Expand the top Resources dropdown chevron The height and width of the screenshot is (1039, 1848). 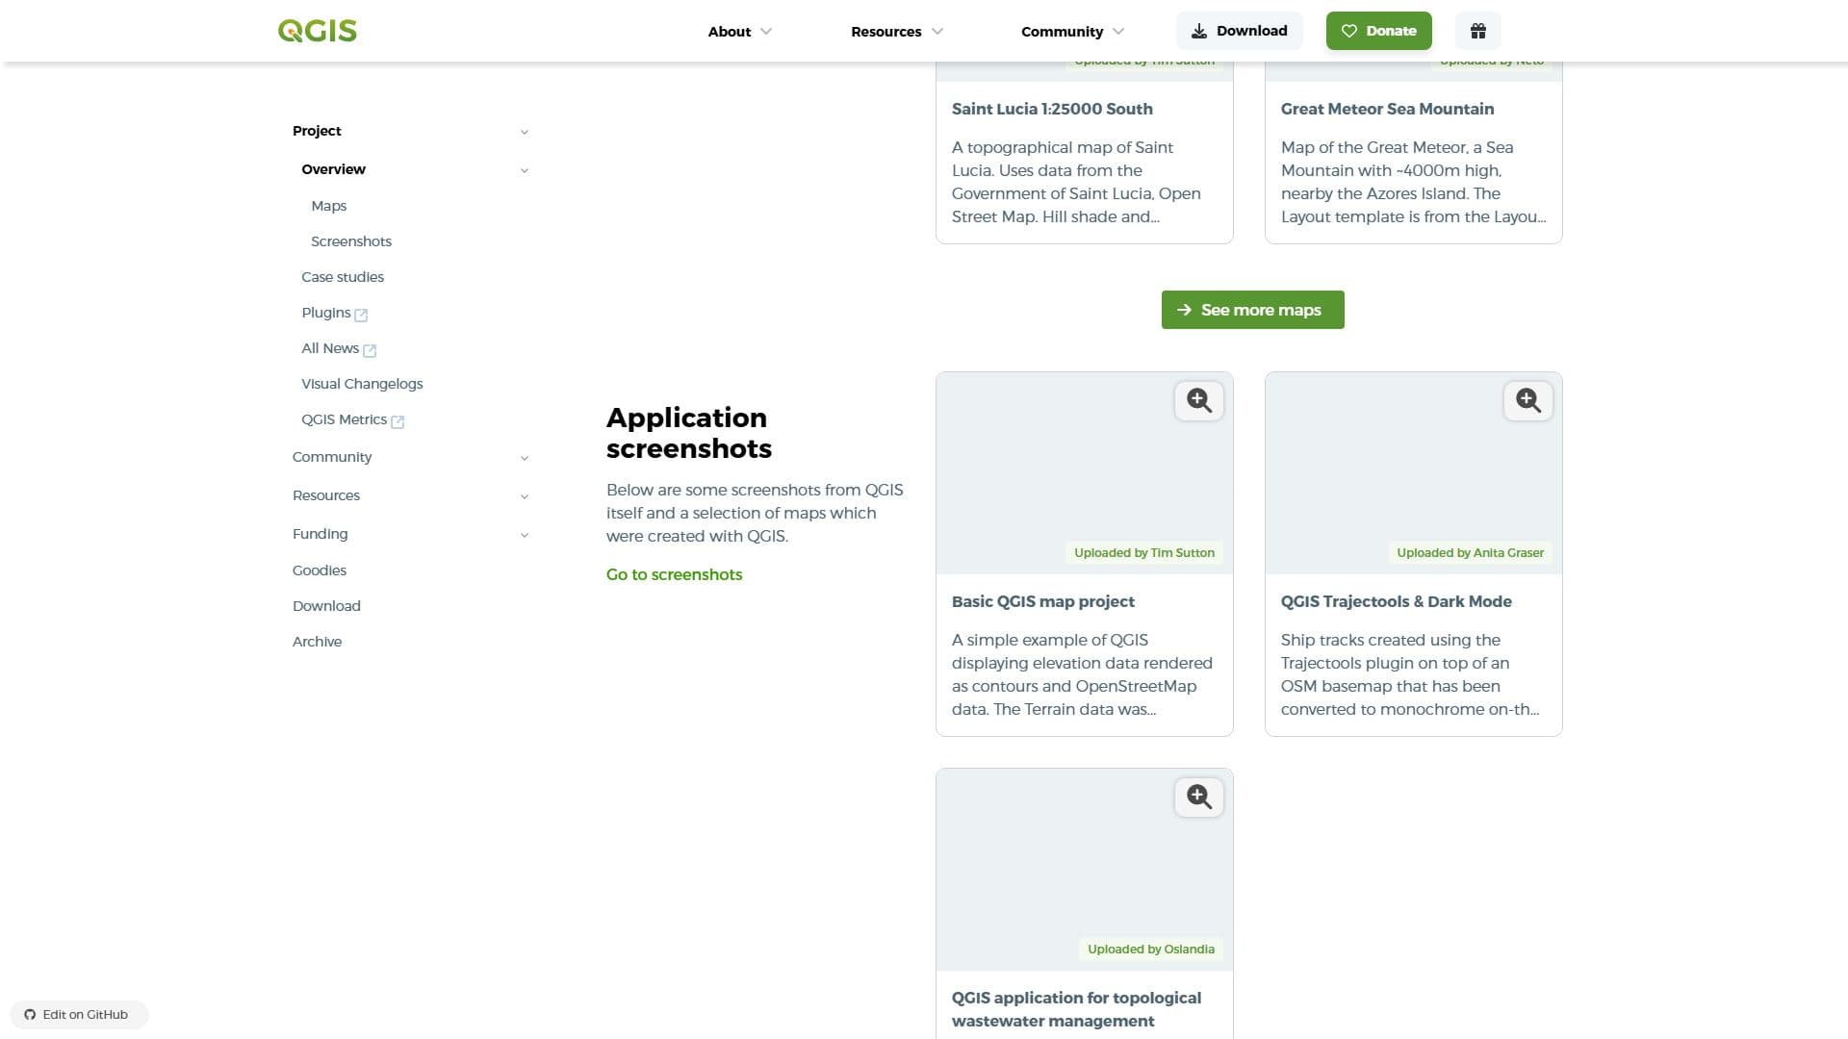(x=937, y=31)
